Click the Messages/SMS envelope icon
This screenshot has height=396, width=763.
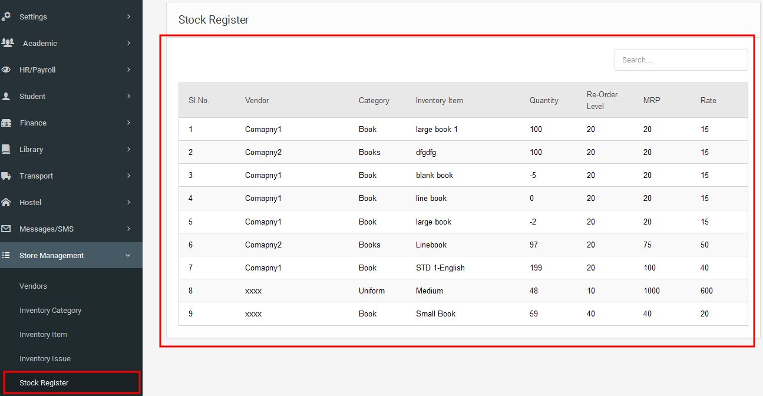(x=6, y=229)
